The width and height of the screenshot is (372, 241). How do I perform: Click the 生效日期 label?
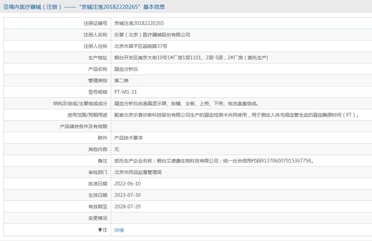98,195
